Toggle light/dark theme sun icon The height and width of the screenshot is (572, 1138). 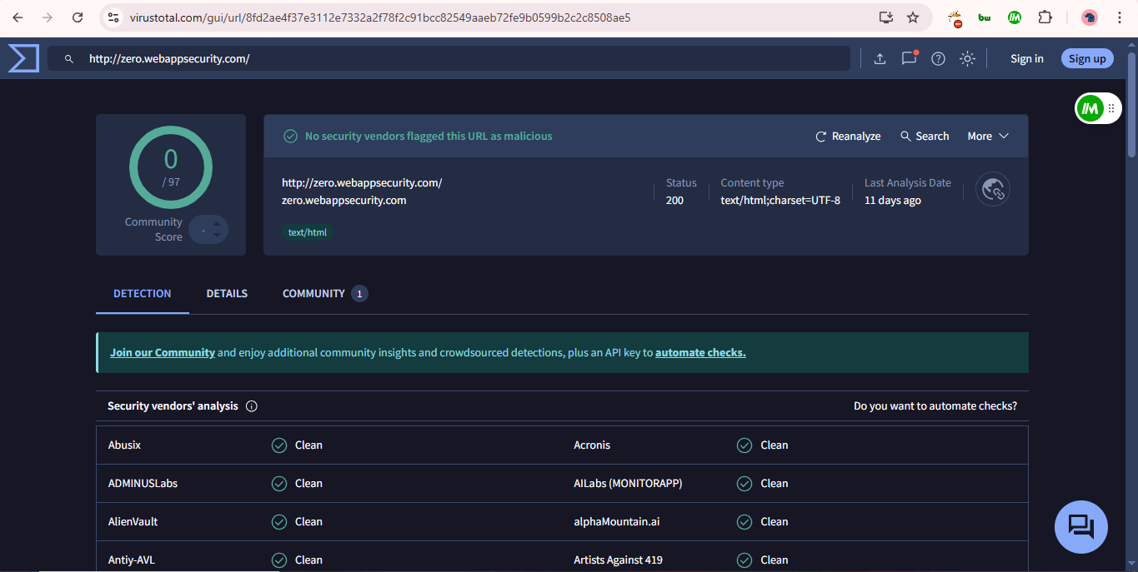click(967, 58)
